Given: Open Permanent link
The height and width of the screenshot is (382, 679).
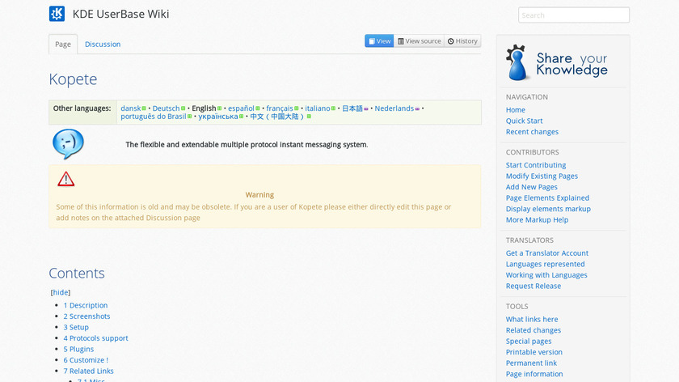Looking at the screenshot, I should point(531,363).
